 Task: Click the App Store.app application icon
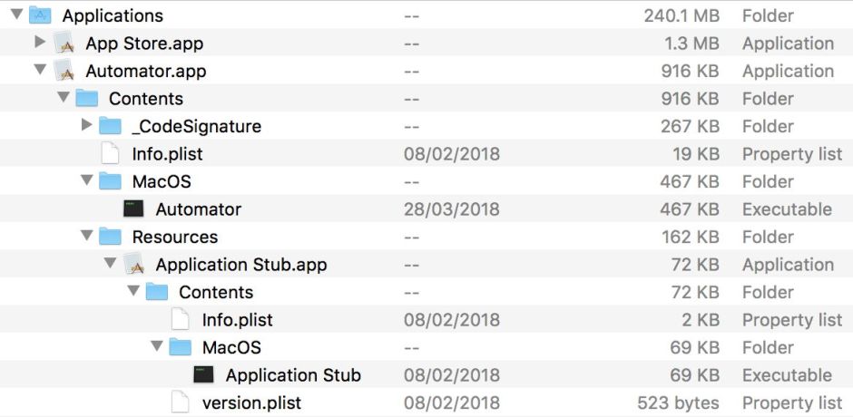[64, 43]
